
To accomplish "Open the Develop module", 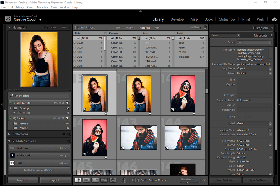I will 177,19.
